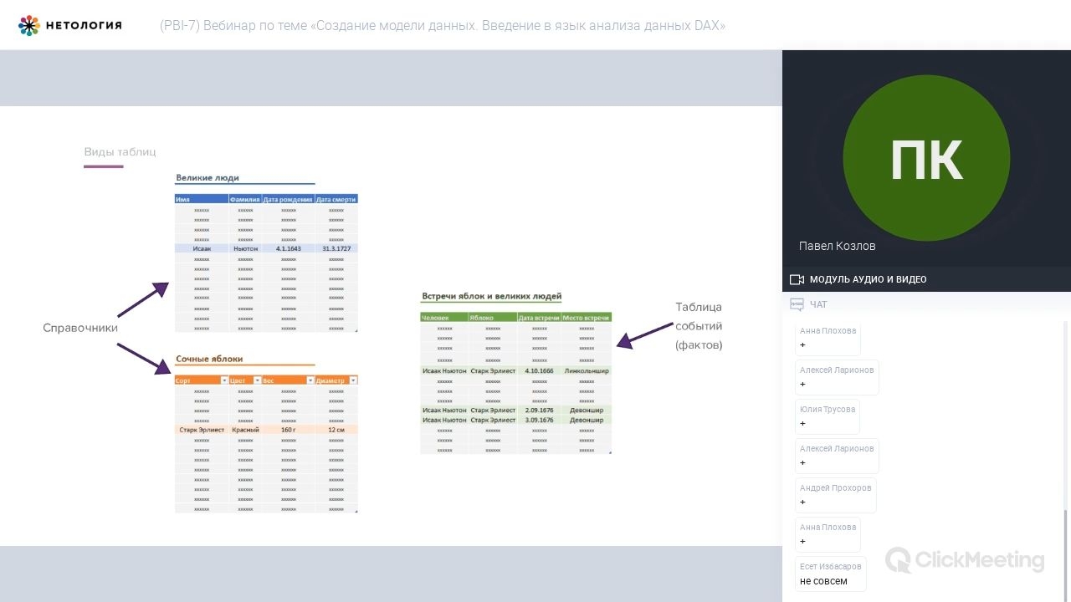Image resolution: width=1071 pixels, height=602 pixels.
Task: Click the Линкольншир place cell
Action: [x=587, y=370]
